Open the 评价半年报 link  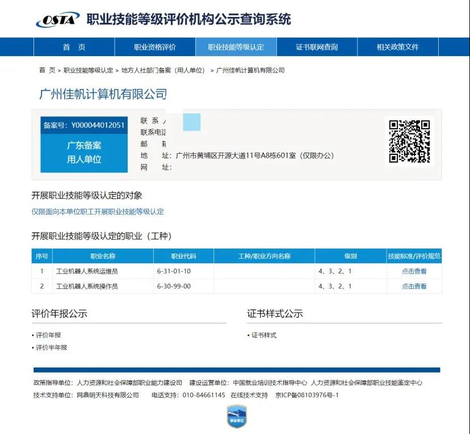[51, 347]
